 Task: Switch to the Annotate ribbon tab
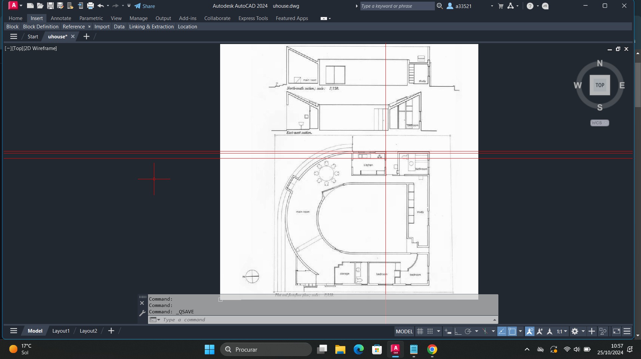(61, 18)
